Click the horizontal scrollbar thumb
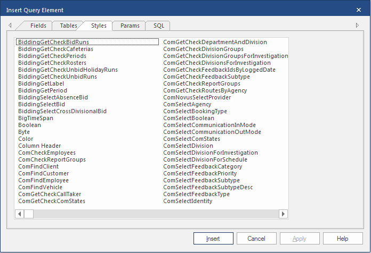The image size is (371, 253). pos(29,214)
